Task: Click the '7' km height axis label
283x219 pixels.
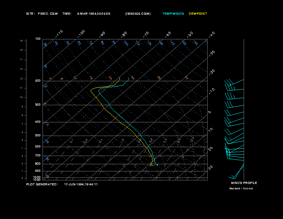Action: point(23,124)
